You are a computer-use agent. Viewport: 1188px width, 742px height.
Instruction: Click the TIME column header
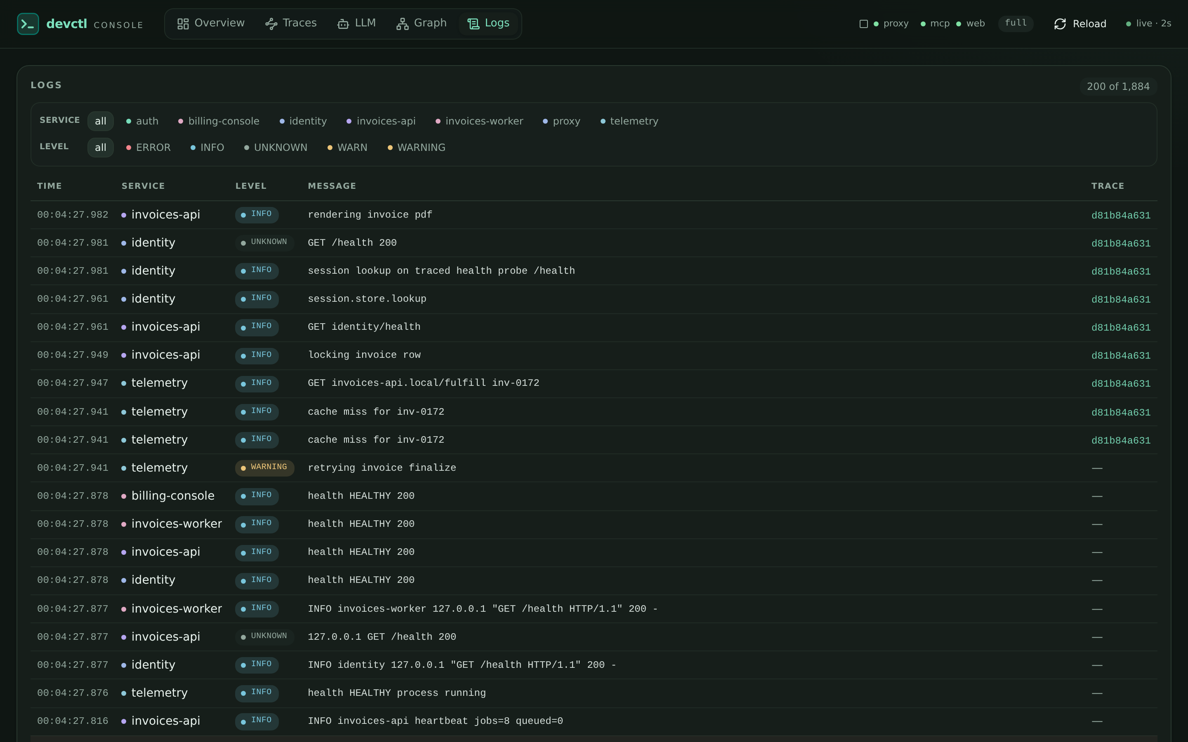click(x=49, y=186)
